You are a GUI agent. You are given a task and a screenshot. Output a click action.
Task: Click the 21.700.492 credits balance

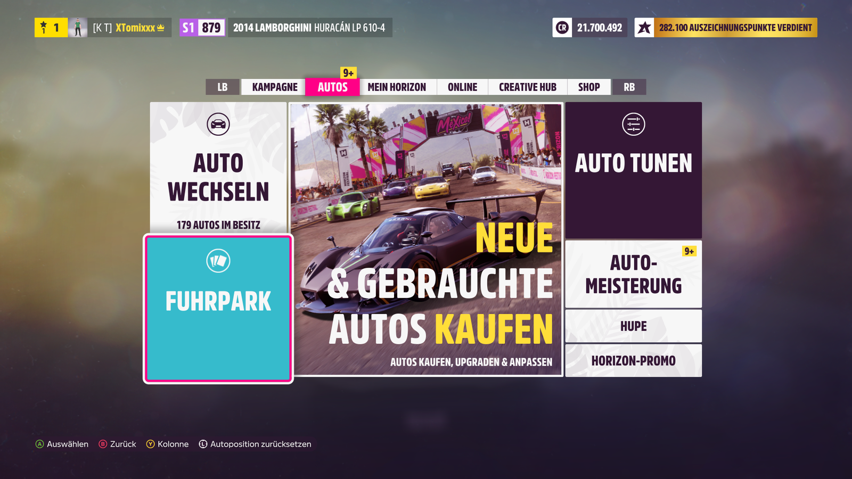(x=600, y=28)
